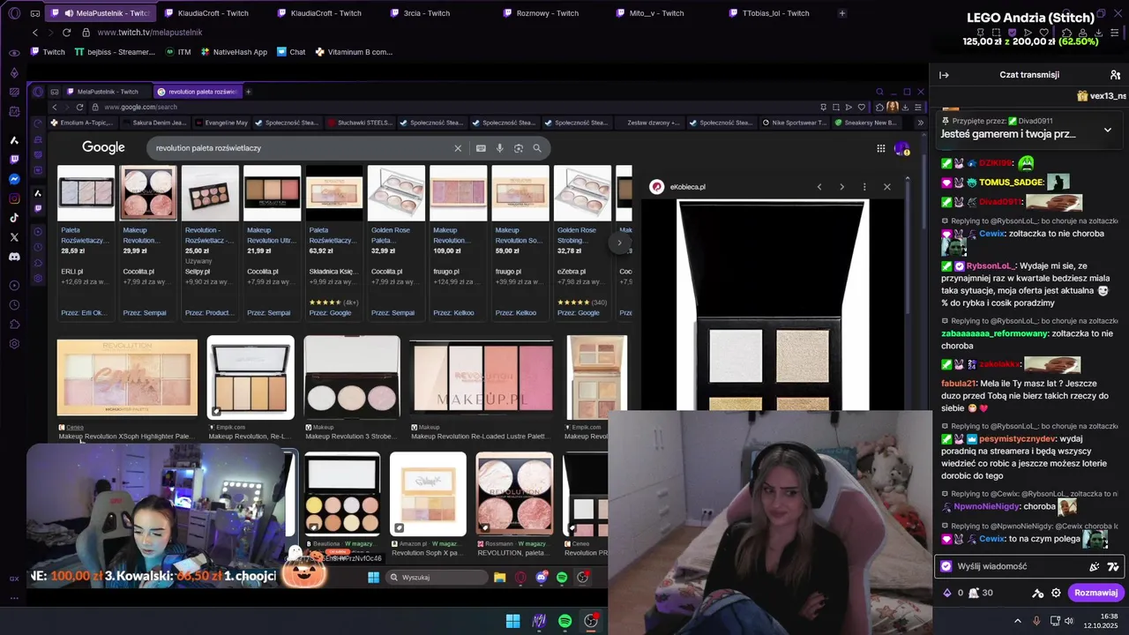Open the volume tray icon
This screenshot has height=635, width=1129.
(1068, 621)
